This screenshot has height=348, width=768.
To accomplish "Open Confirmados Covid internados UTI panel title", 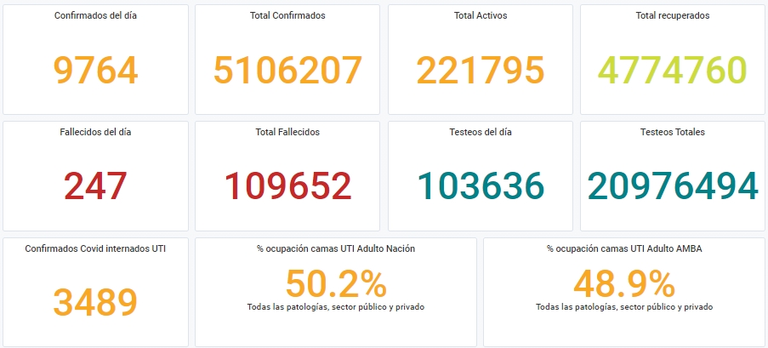I will point(95,249).
